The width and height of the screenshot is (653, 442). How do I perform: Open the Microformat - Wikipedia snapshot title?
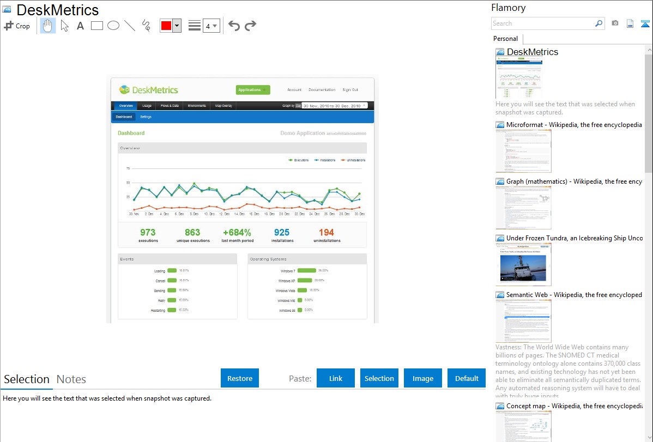click(x=574, y=125)
